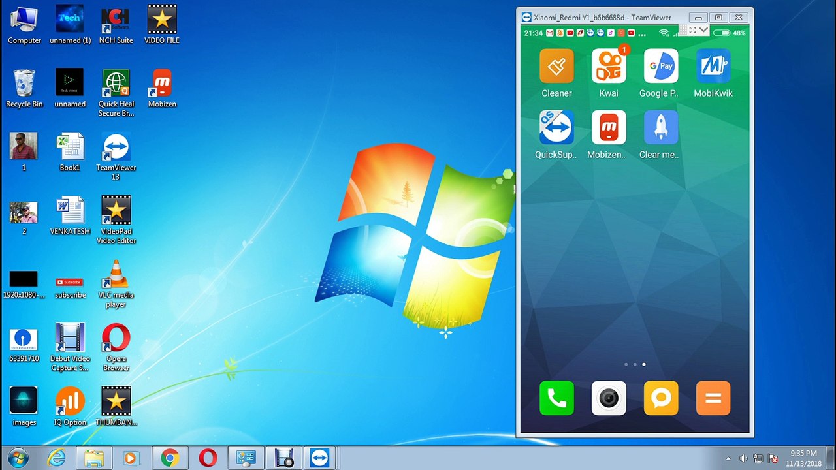Select the subscribe image file
The height and width of the screenshot is (470, 836).
coord(70,287)
